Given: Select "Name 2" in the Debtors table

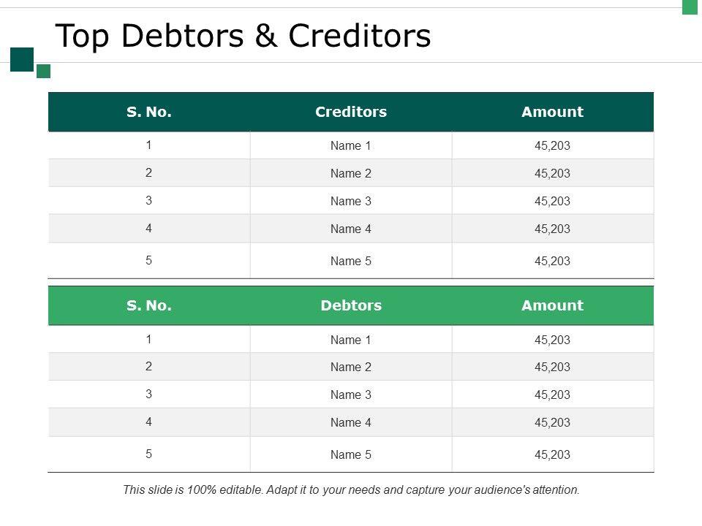Looking at the screenshot, I should pyautogui.click(x=351, y=367).
